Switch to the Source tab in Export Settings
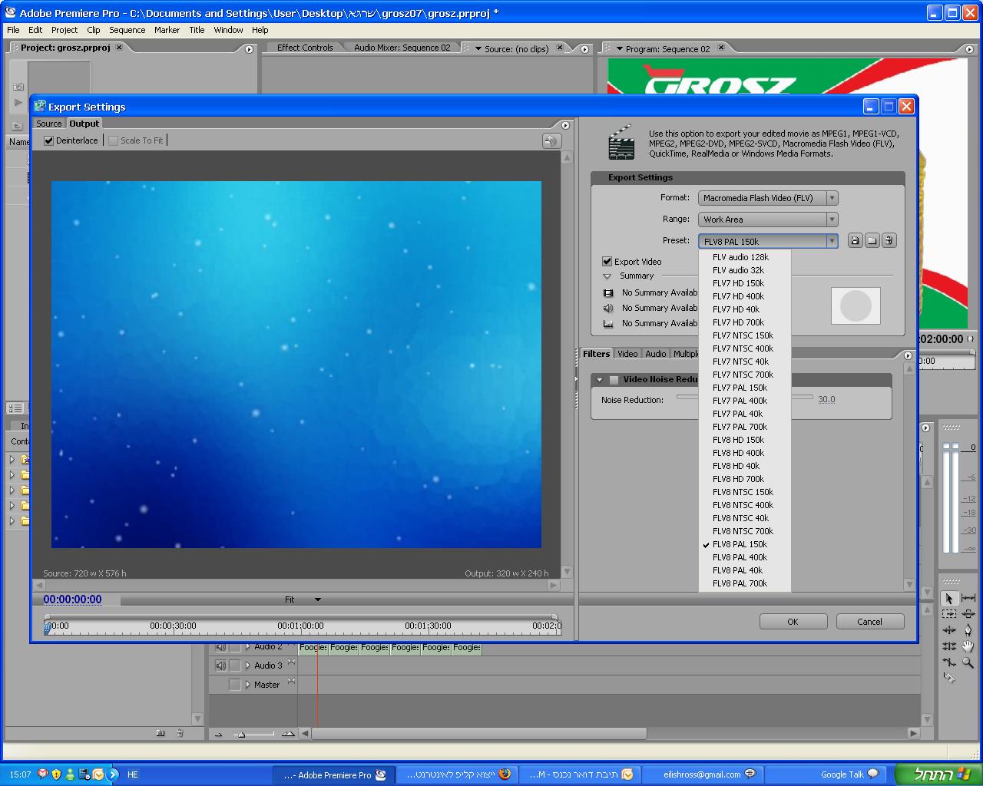This screenshot has height=786, width=983. (x=49, y=124)
